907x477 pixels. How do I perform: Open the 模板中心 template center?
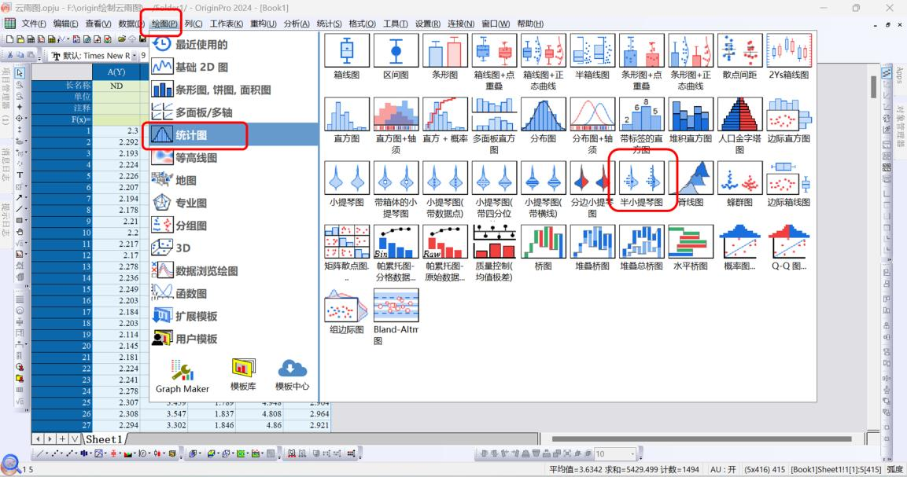(x=292, y=375)
